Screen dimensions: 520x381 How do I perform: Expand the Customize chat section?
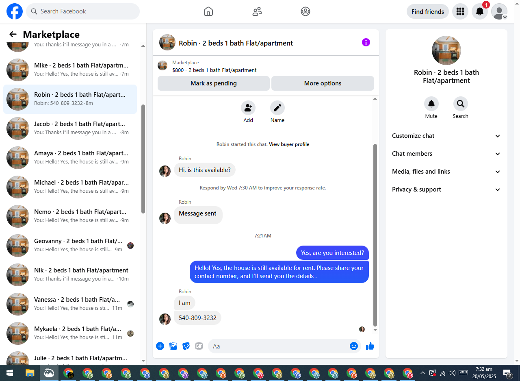[446, 136]
